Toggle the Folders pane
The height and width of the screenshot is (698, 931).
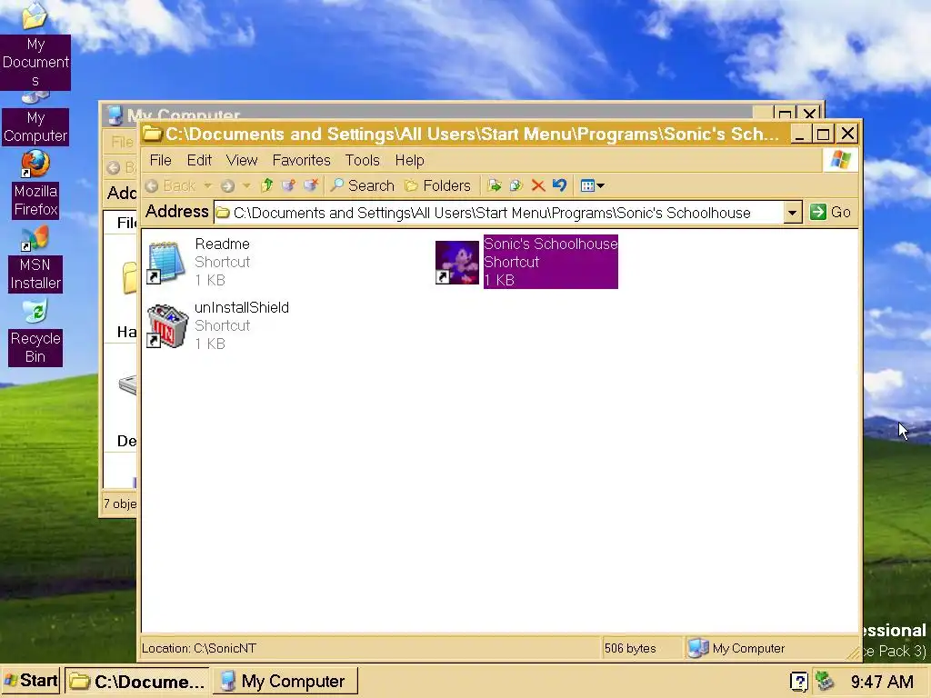tap(437, 185)
